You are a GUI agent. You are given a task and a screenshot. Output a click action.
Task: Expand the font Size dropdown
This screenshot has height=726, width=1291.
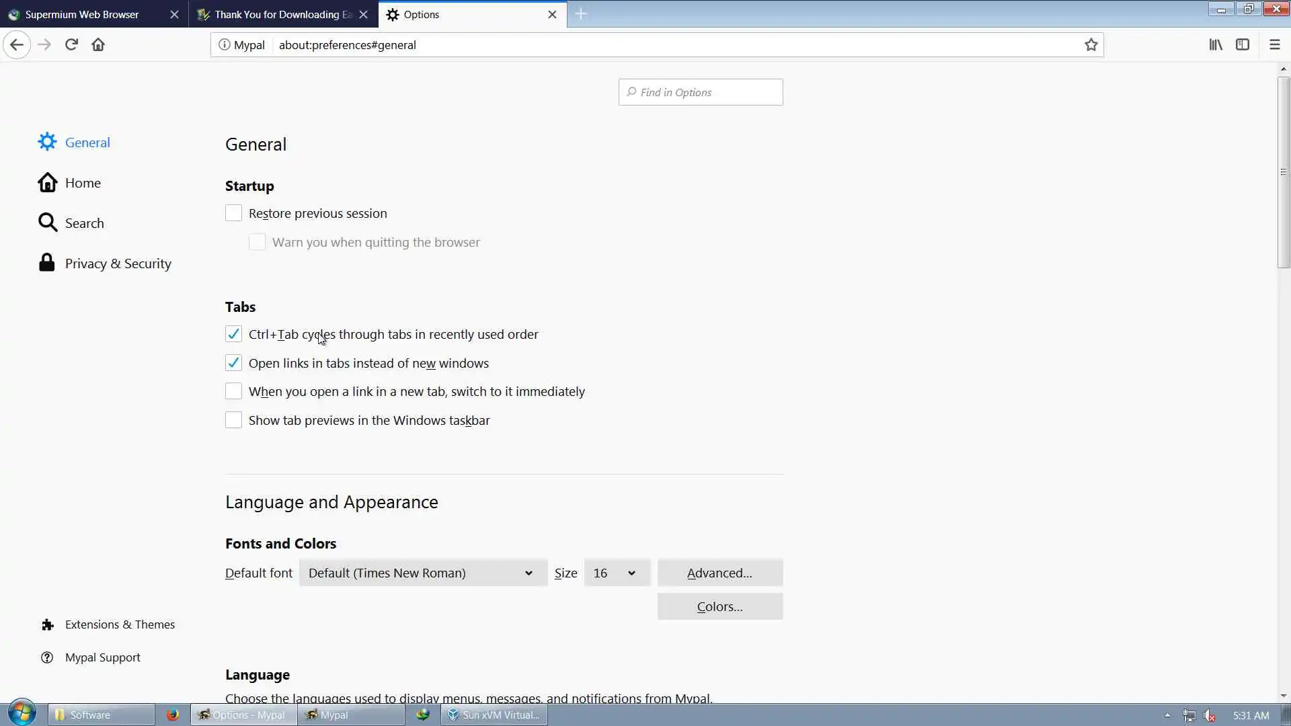[x=616, y=573]
